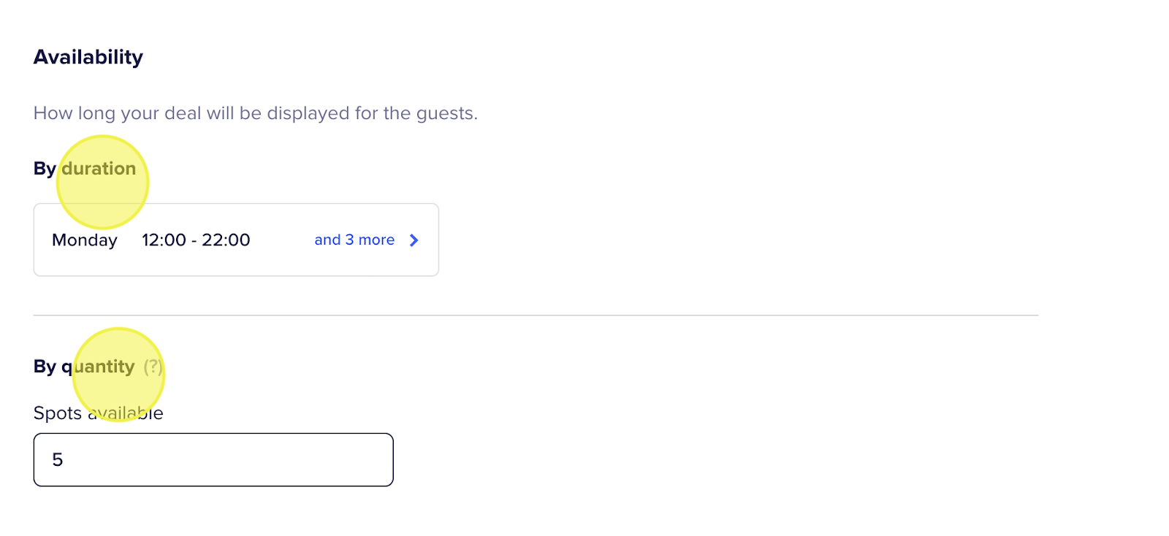1169x536 pixels.
Task: Open the "and 3 more" link
Action: pyautogui.click(x=354, y=240)
